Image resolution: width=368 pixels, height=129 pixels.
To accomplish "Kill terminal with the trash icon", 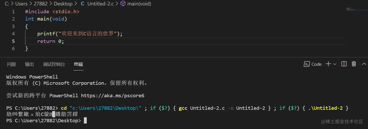I will coord(354,64).
